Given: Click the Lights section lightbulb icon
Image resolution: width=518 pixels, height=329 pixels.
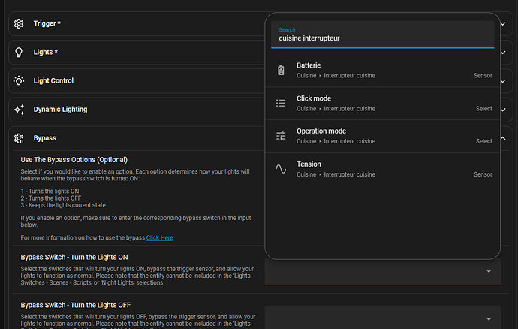Looking at the screenshot, I should pyautogui.click(x=19, y=53).
